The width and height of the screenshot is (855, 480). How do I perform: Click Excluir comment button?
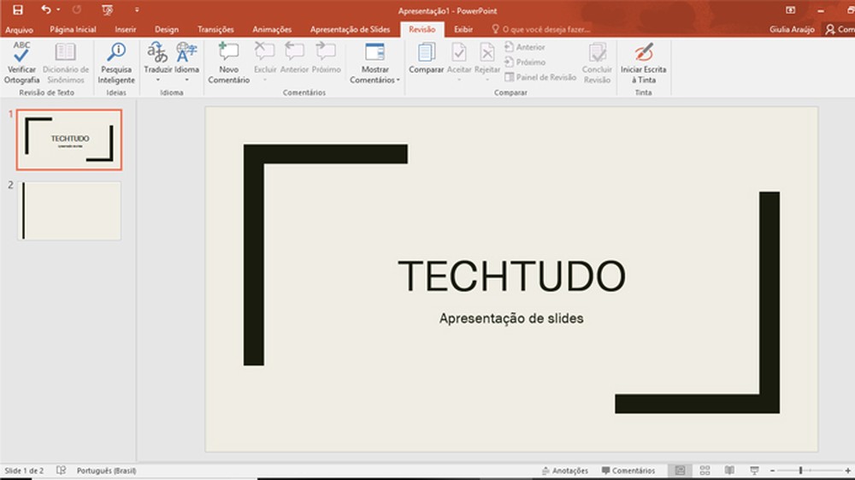(265, 57)
